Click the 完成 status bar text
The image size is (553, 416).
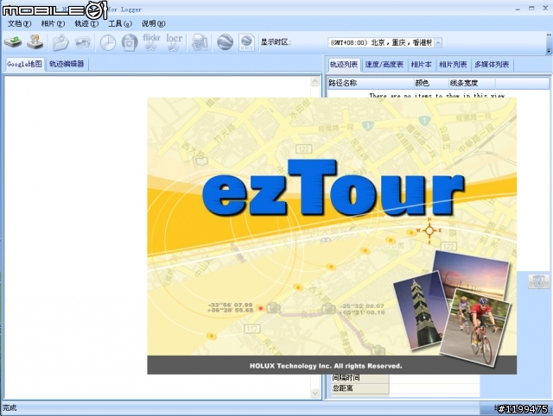10,408
